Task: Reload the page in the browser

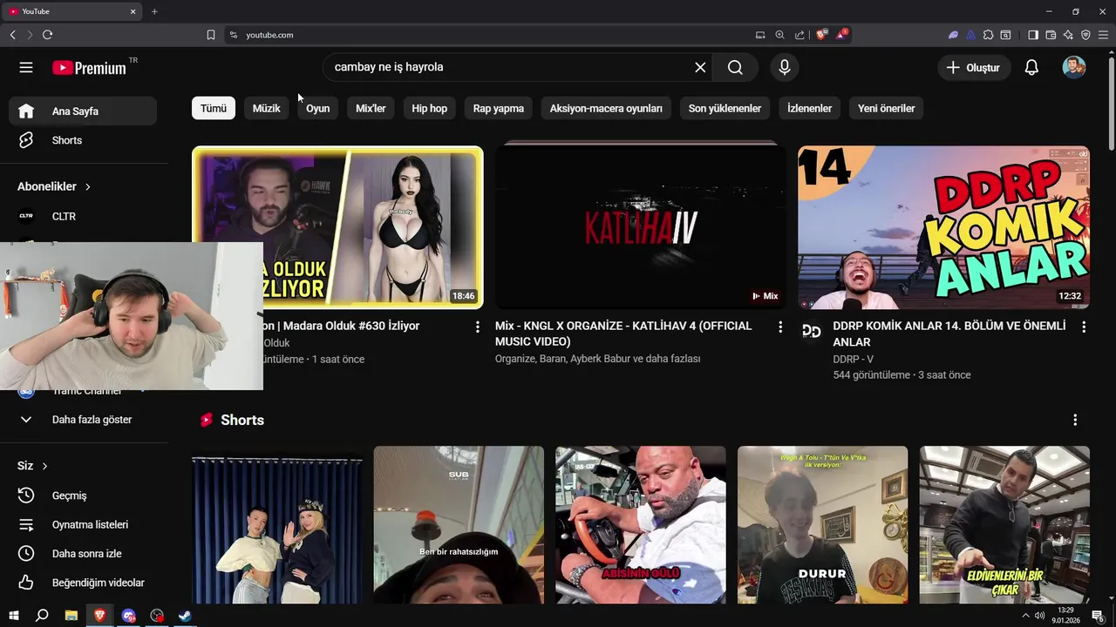Action: pos(47,35)
